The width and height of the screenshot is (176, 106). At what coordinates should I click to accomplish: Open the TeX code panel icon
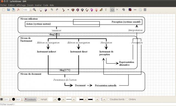(135, 10)
